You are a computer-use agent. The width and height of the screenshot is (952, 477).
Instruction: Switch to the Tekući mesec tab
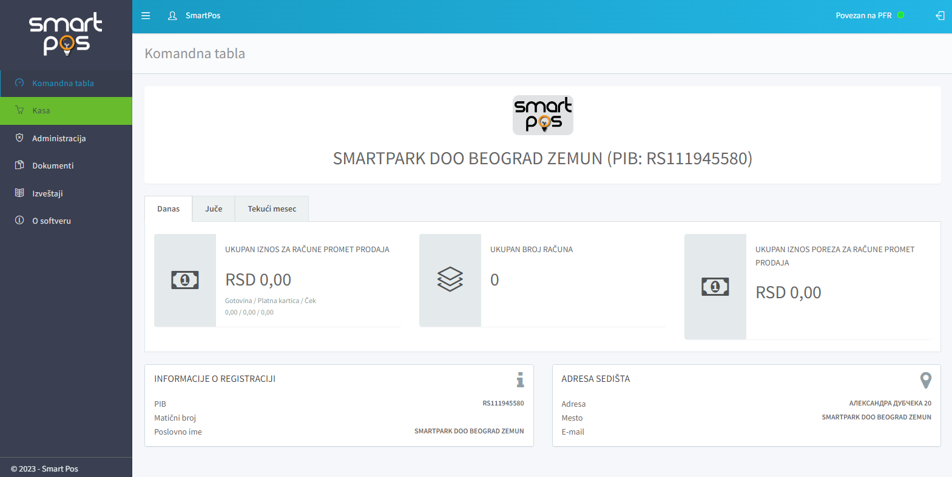tap(272, 208)
